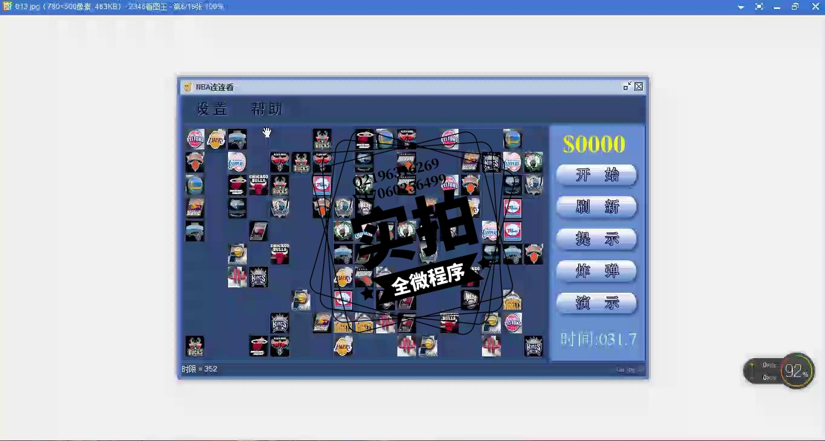Viewport: 825px width, 441px height.
Task: Choose the Pacers tile above the Rockets tile
Action: [237, 254]
